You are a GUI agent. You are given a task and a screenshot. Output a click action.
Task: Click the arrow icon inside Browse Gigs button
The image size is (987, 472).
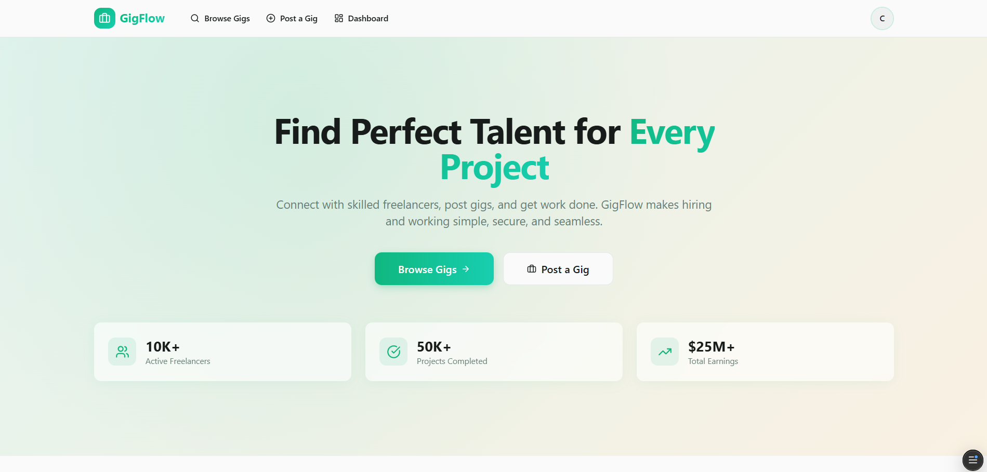(x=465, y=269)
